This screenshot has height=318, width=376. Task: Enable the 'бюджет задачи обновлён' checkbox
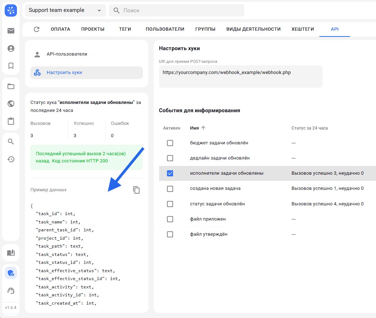coord(170,143)
